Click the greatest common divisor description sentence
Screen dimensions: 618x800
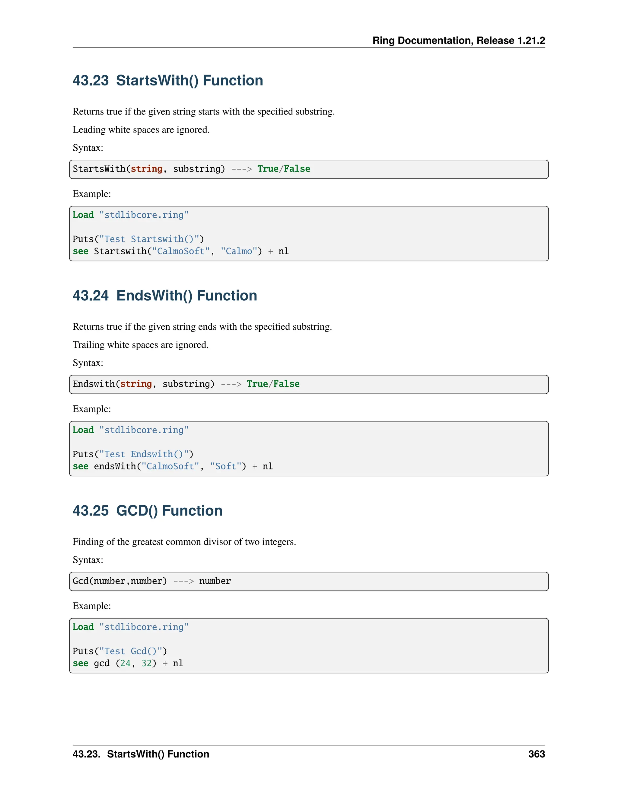pyautogui.click(x=184, y=542)
